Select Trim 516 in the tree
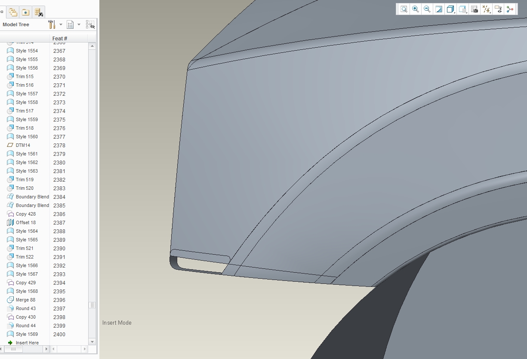This screenshot has width=527, height=359. coord(25,85)
